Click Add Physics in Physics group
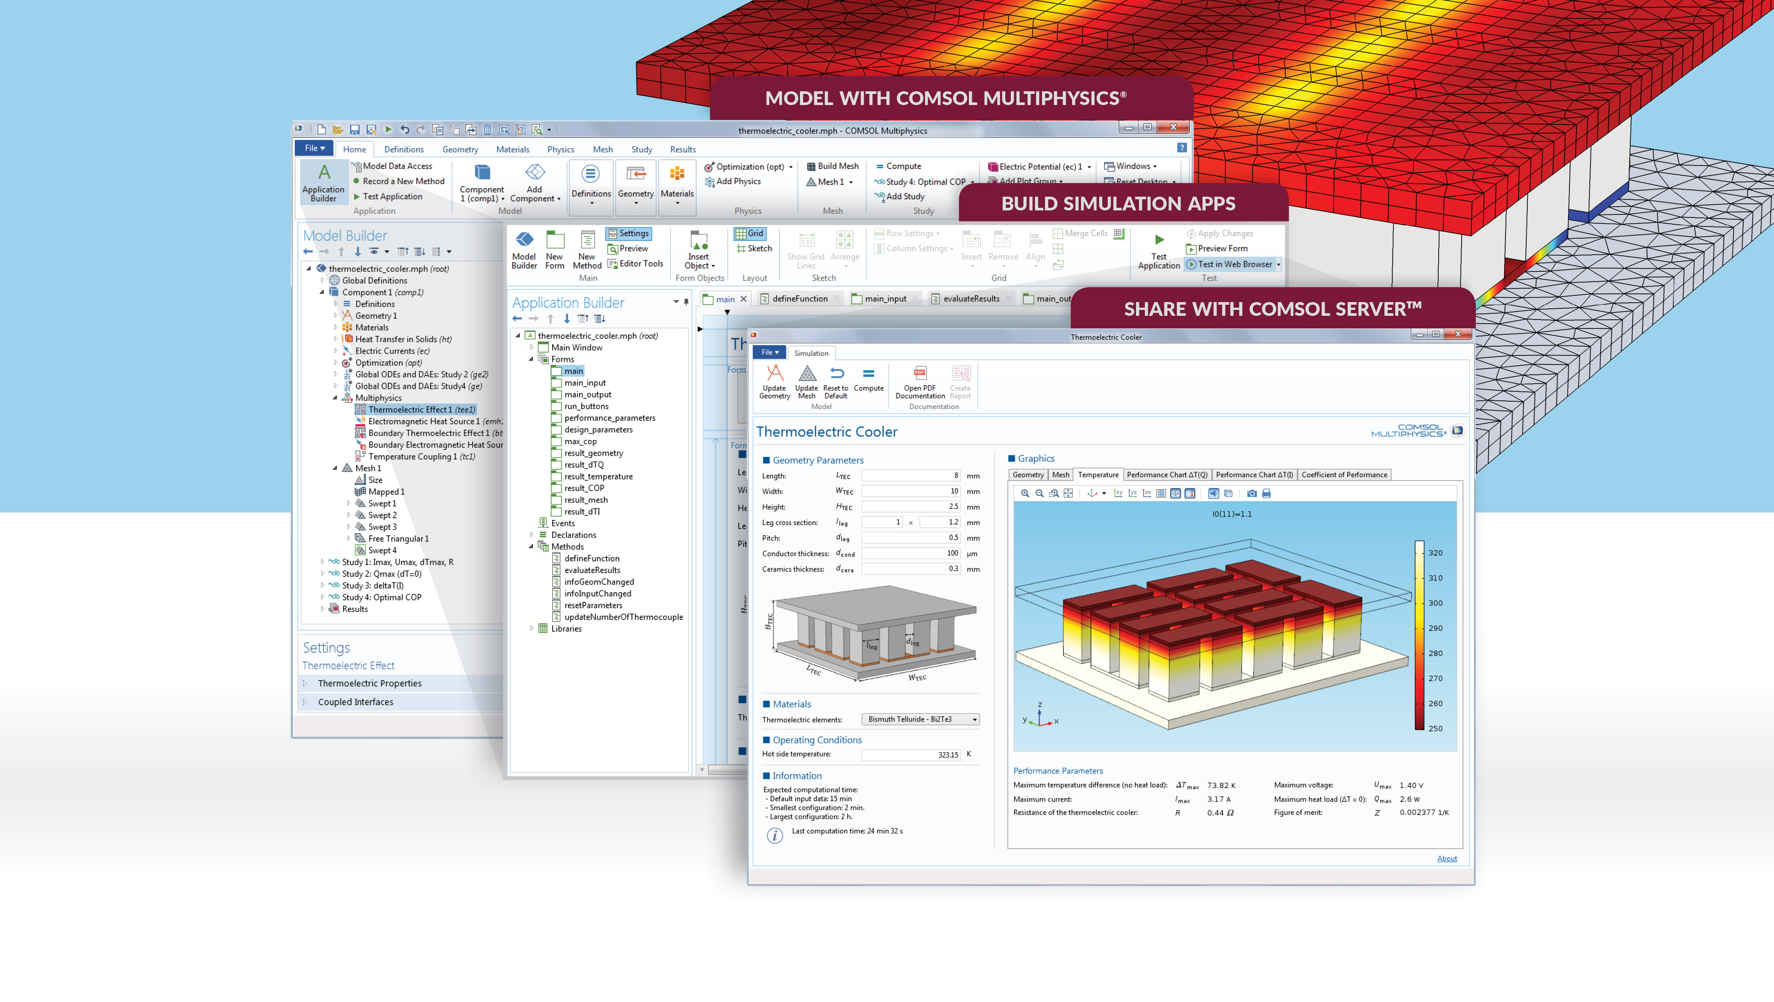This screenshot has width=1774, height=1002. (x=733, y=182)
